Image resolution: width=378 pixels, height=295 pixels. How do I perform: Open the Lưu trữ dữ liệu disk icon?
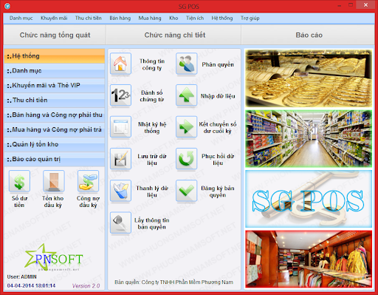pyautogui.click(x=120, y=159)
